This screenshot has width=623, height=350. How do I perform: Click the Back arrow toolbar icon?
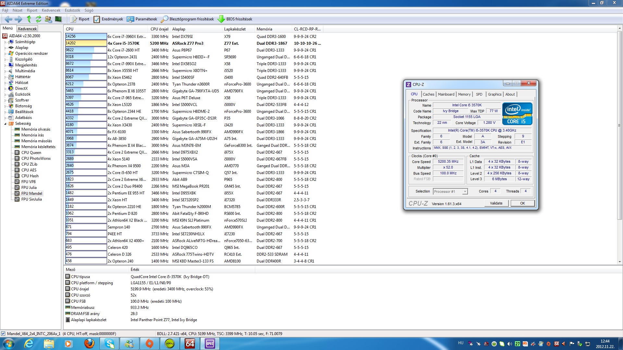pos(8,19)
